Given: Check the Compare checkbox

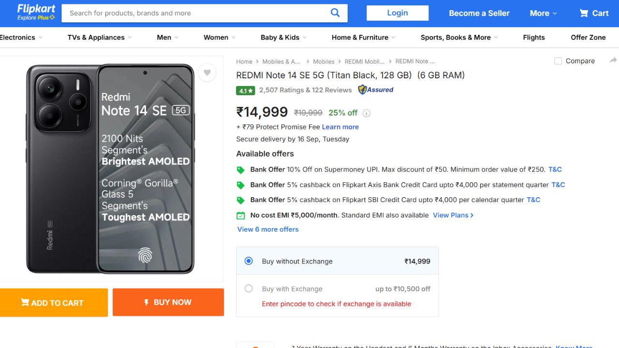Looking at the screenshot, I should 558,61.
